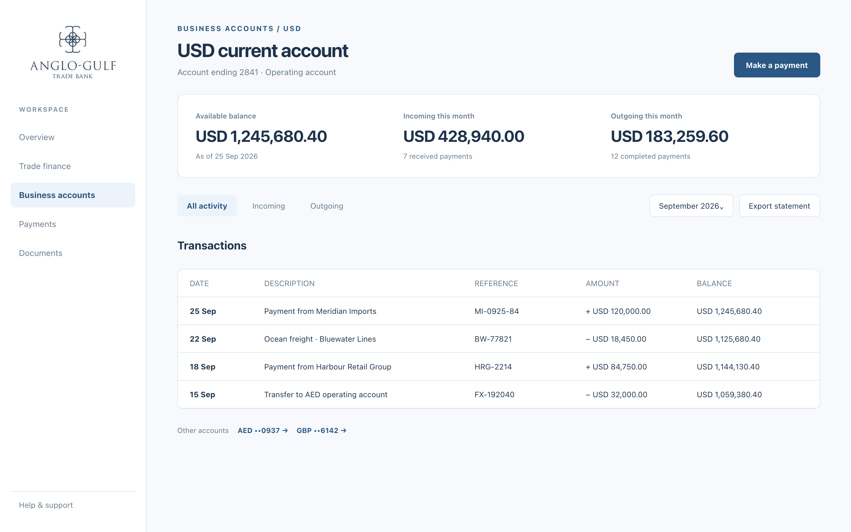The width and height of the screenshot is (851, 532).
Task: Click reference BW-77821
Action: pos(493,339)
